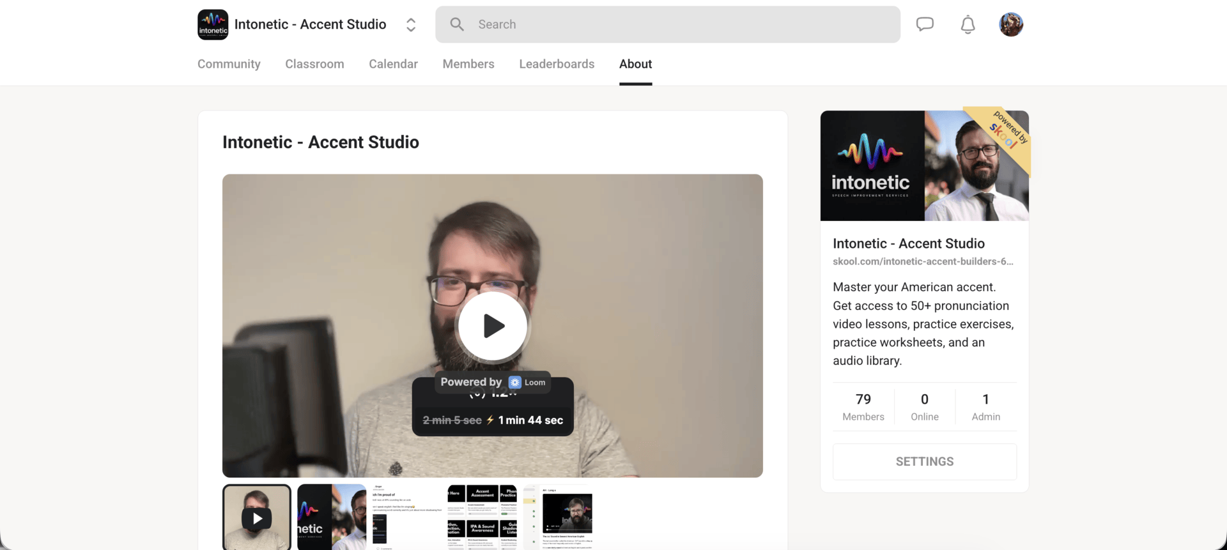The image size is (1227, 550).
Task: Go to the Members tab
Action: [x=468, y=64]
